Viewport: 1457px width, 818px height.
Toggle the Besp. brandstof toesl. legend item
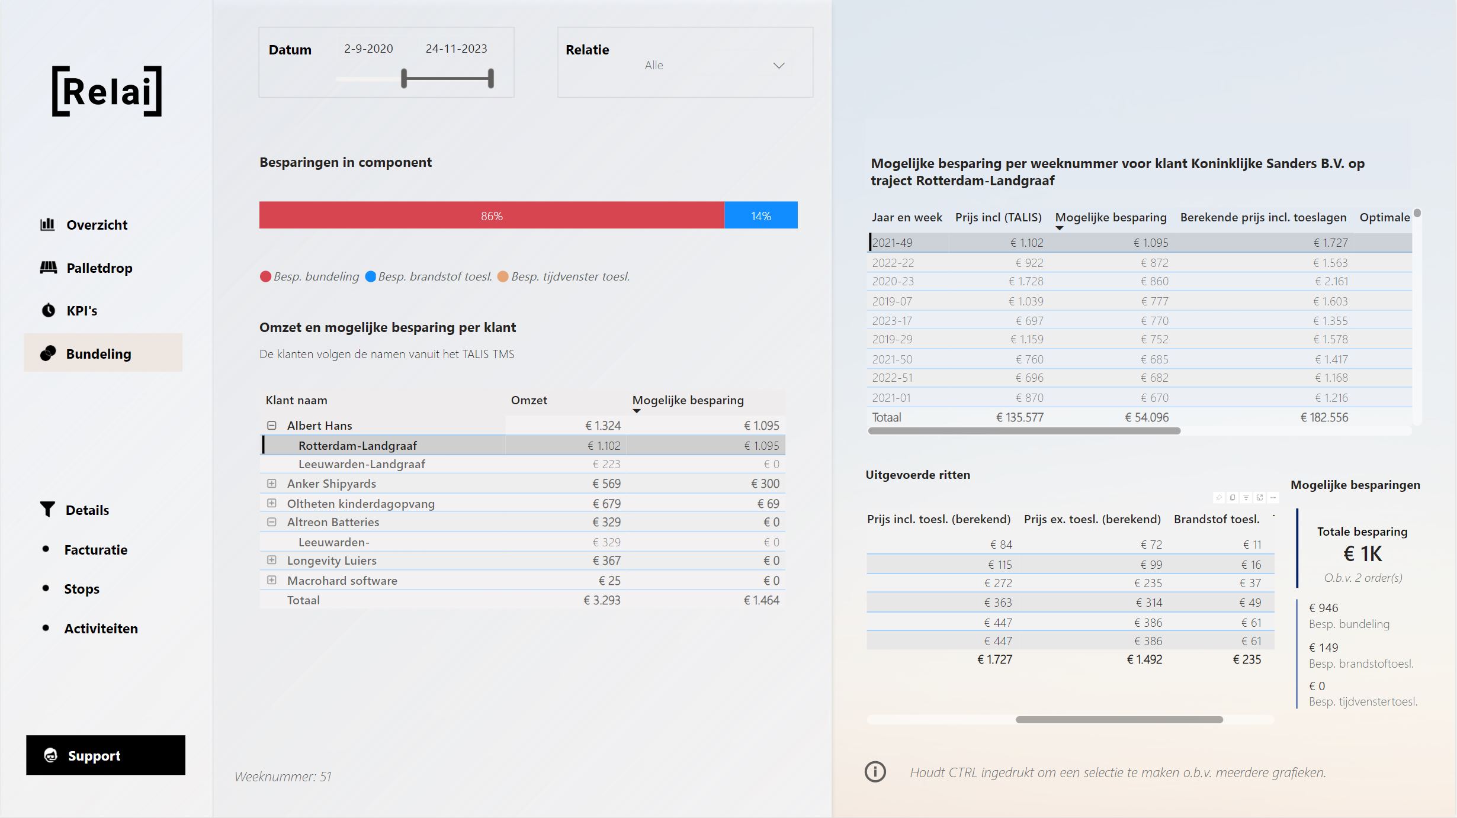[429, 276]
